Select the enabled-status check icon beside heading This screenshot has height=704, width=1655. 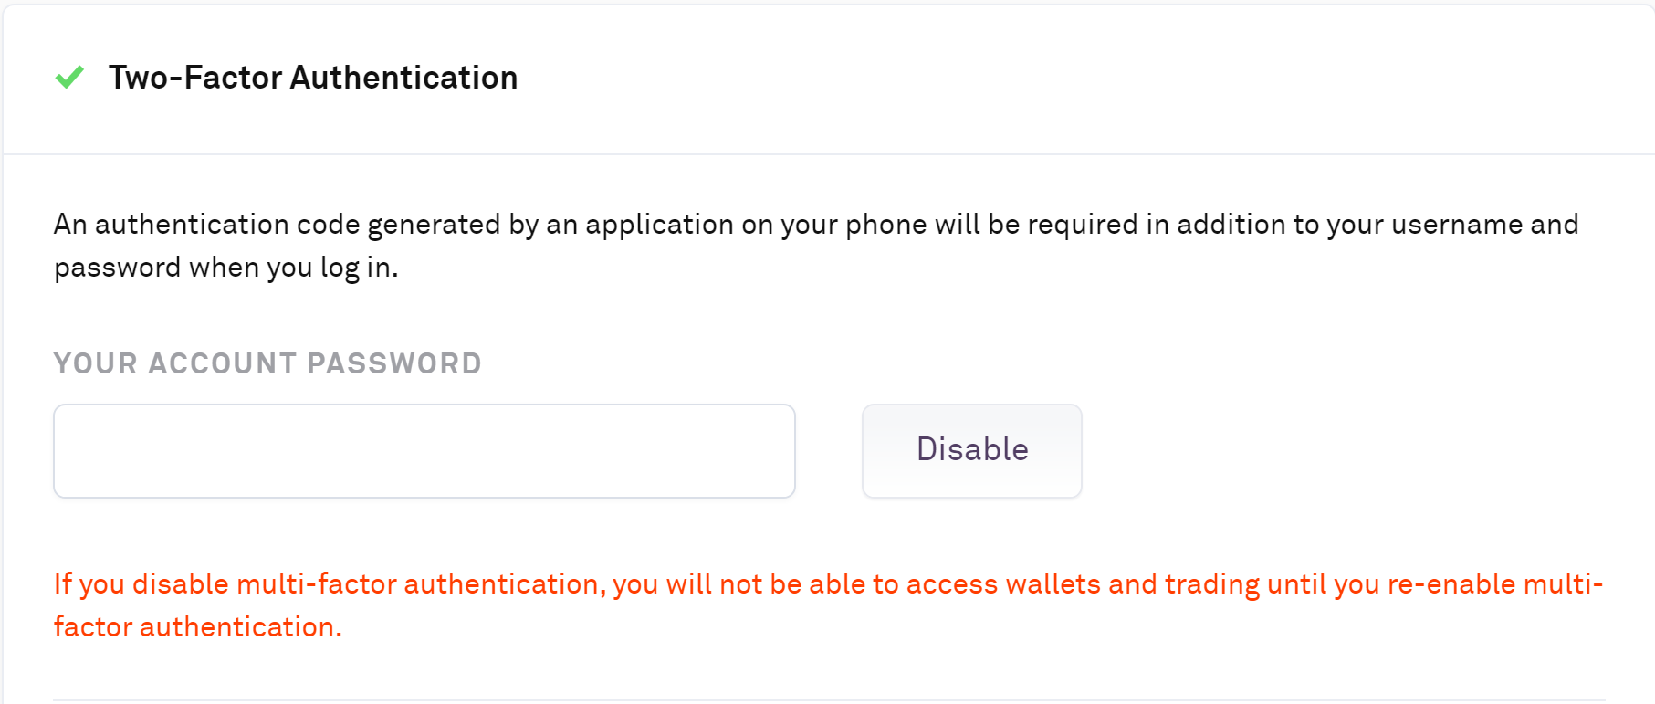(x=69, y=78)
